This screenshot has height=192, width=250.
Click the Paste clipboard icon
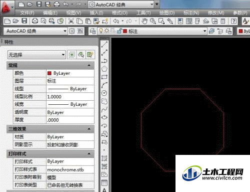click(88, 21)
